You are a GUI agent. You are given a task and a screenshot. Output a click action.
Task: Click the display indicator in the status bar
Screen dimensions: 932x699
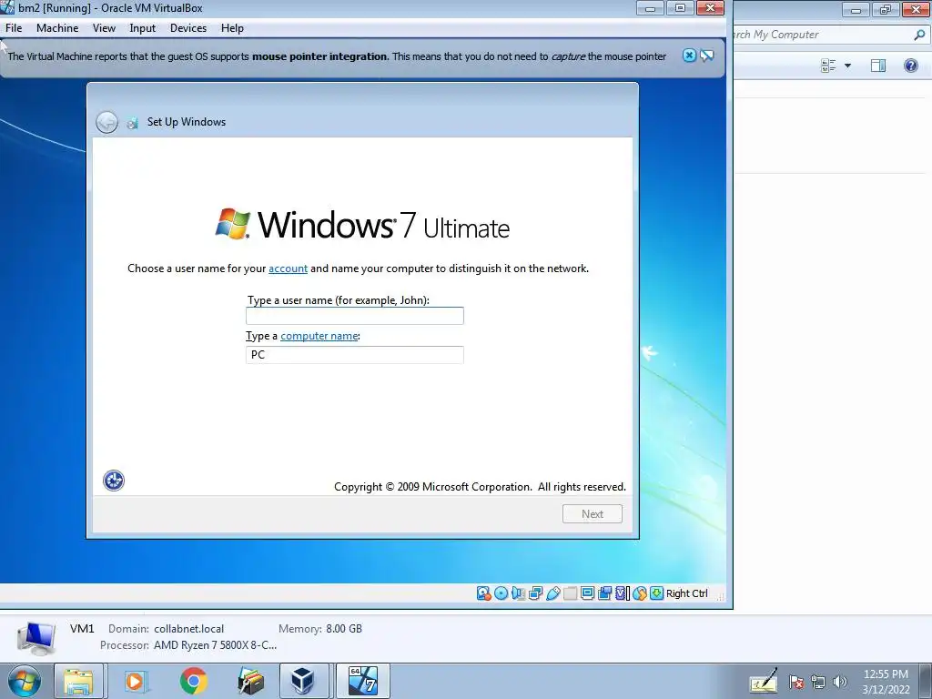(x=587, y=593)
